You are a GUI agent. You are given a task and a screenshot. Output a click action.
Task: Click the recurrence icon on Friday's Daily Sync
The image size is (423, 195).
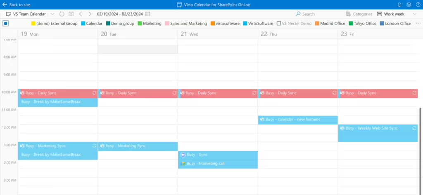coord(414,93)
